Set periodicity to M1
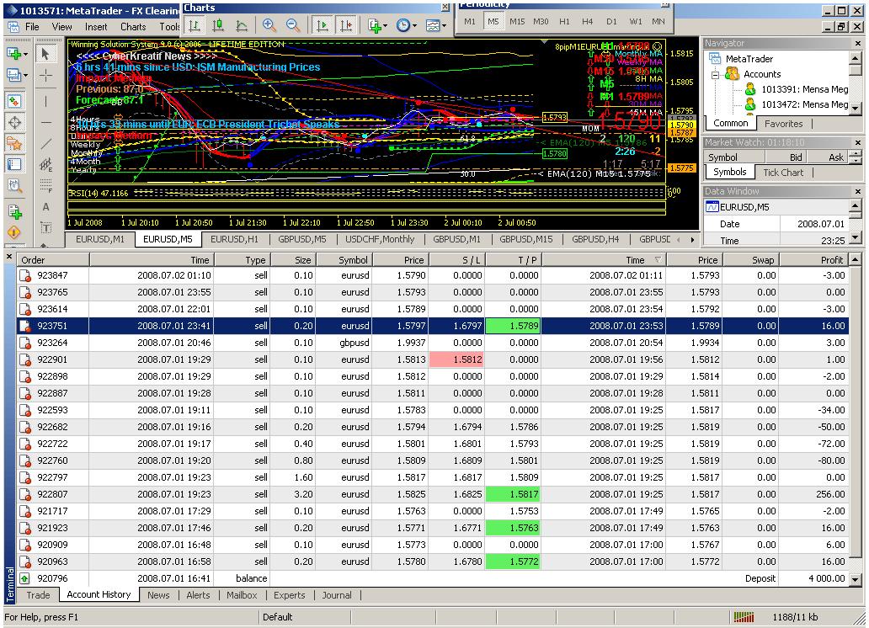This screenshot has width=869, height=628. (470, 22)
